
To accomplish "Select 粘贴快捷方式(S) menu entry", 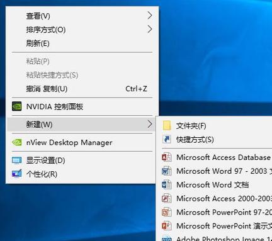I will 82,75.
